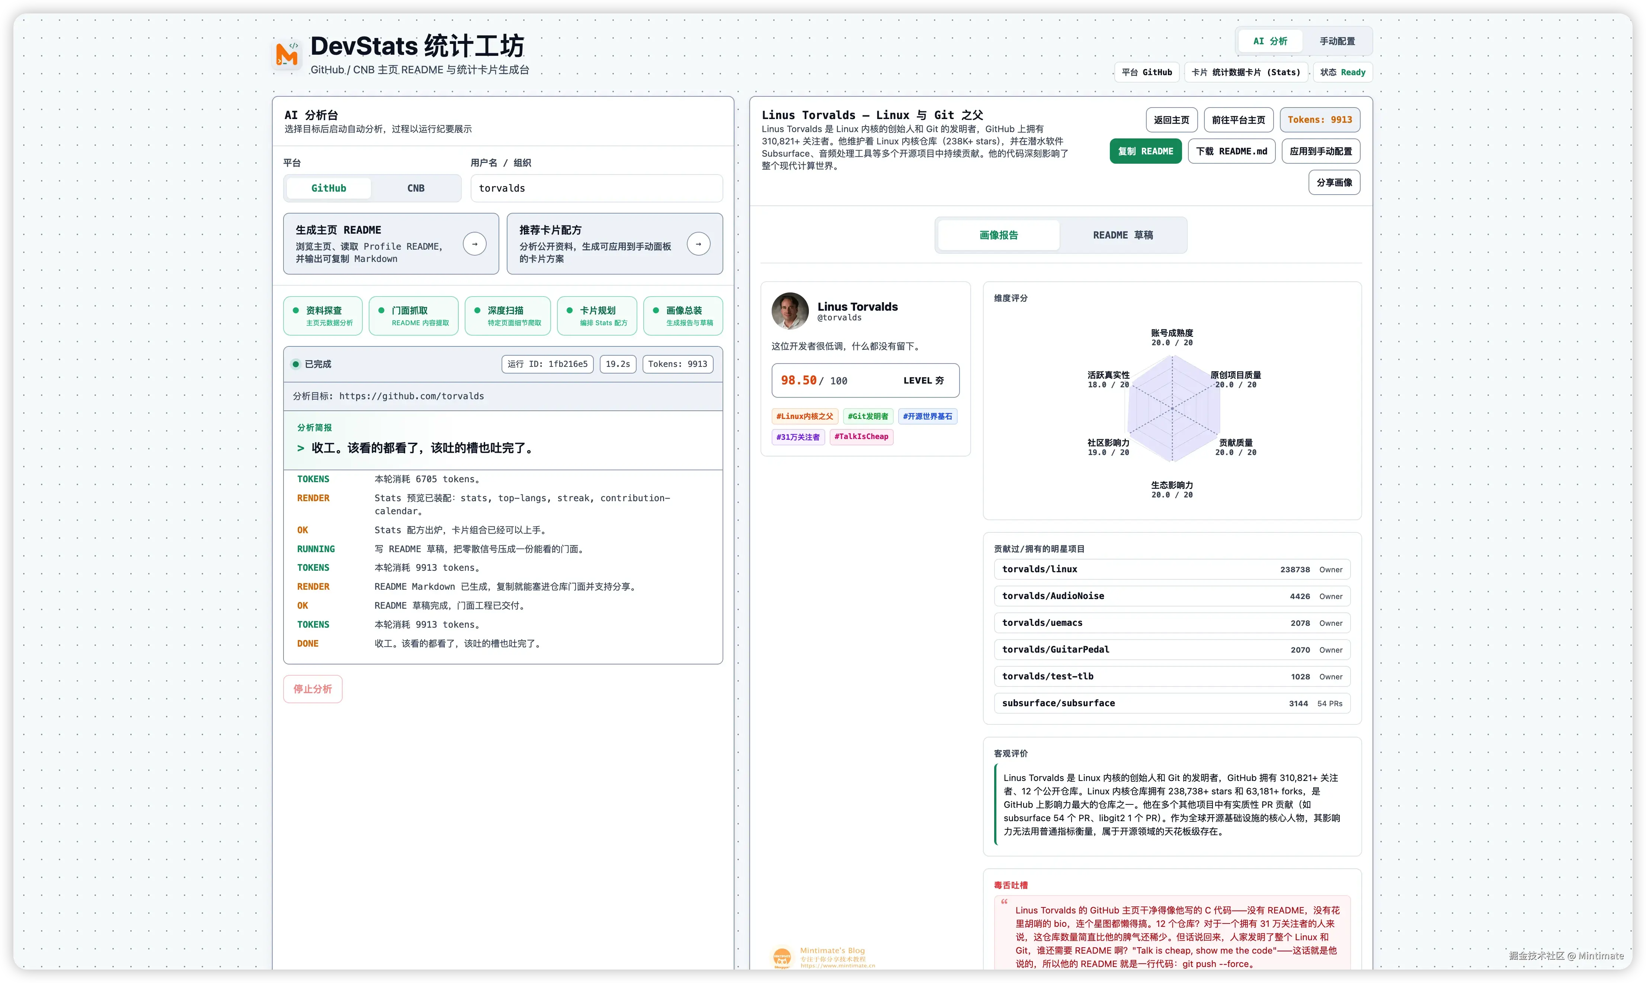Click the DONE log line
This screenshot has width=1646, height=983.
503,643
